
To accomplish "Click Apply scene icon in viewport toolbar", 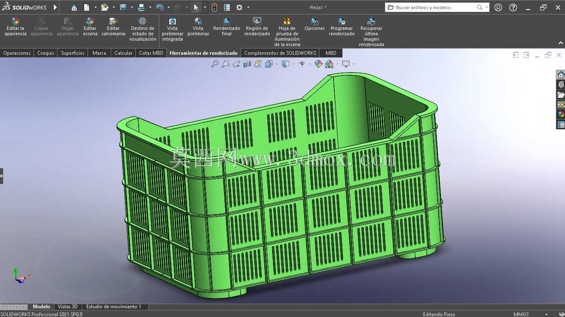I will point(329,64).
